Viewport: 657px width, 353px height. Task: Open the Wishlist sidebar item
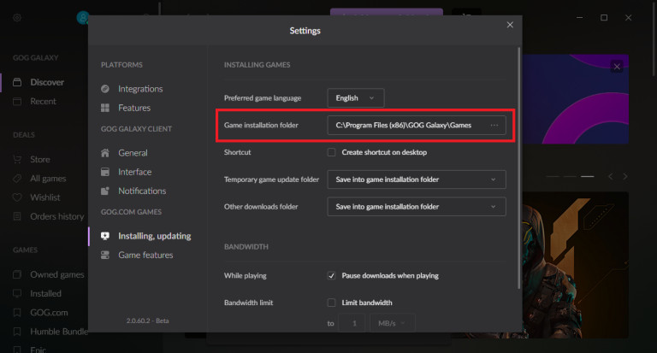44,197
